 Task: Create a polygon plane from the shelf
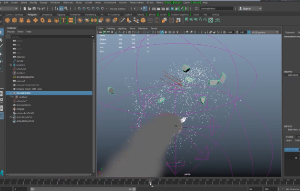coord(35,20)
